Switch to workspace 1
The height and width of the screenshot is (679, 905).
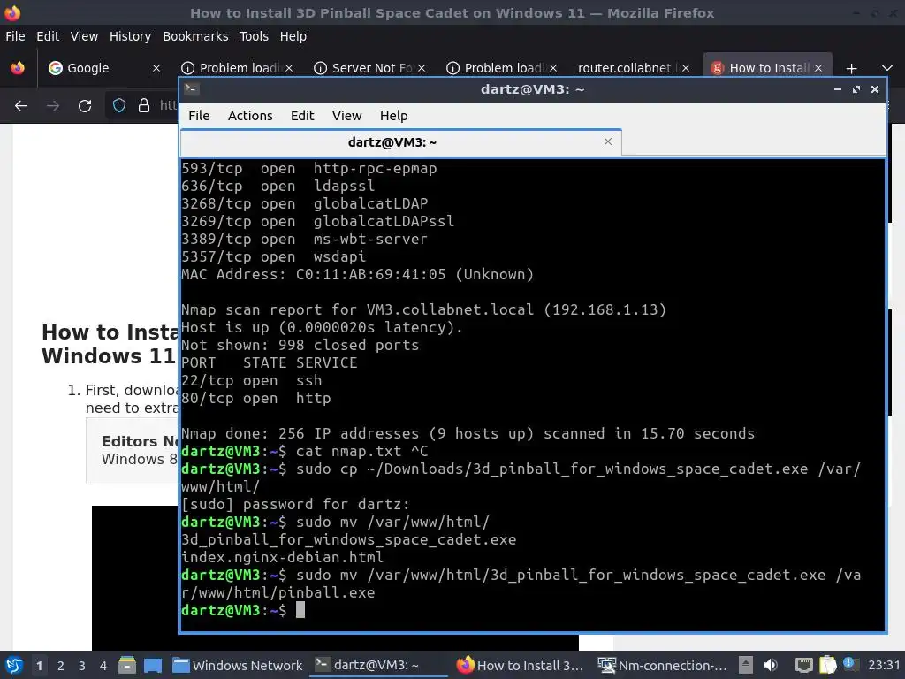[39, 666]
